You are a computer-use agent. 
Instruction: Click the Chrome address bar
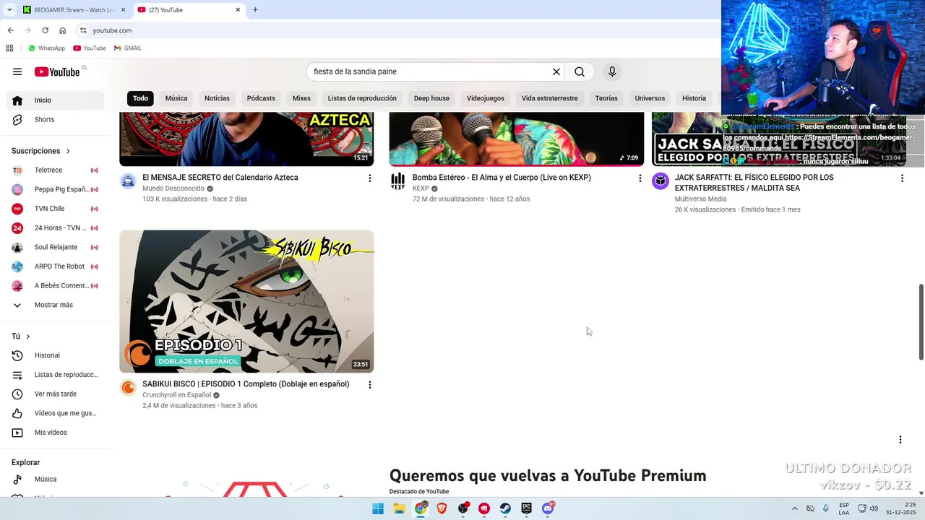(x=397, y=30)
